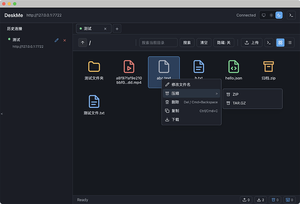
Task: Switch to light theme sun icon
Action: (271, 15)
